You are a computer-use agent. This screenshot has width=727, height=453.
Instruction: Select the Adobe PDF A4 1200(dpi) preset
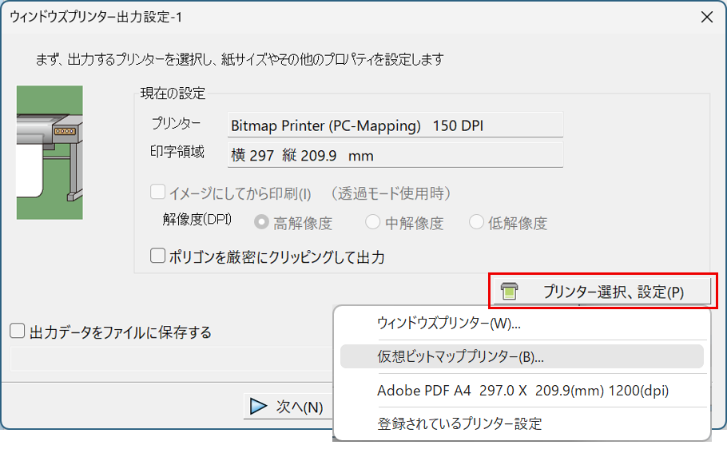point(522,391)
